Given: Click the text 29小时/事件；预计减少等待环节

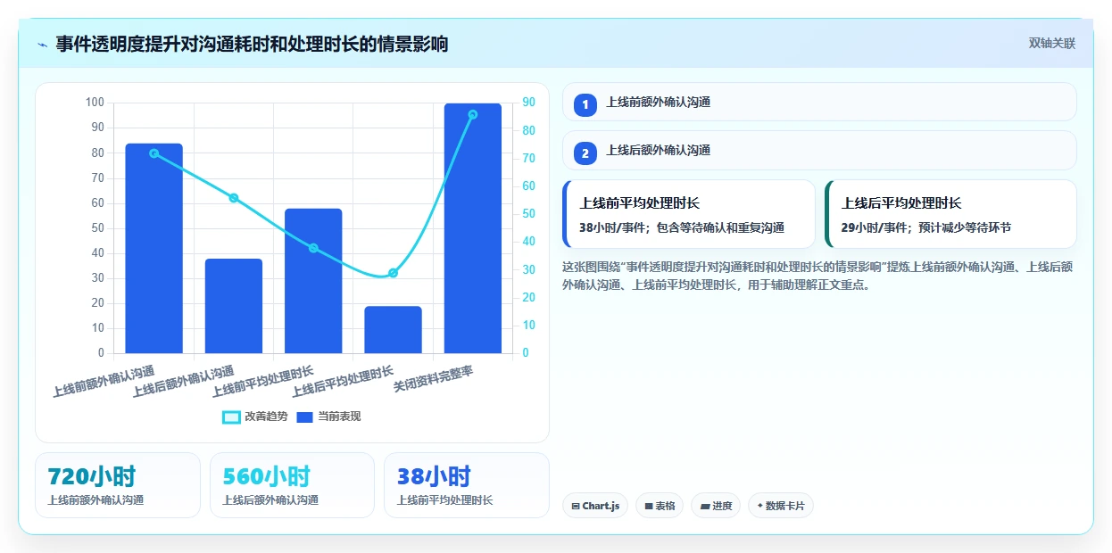Looking at the screenshot, I should 926,228.
